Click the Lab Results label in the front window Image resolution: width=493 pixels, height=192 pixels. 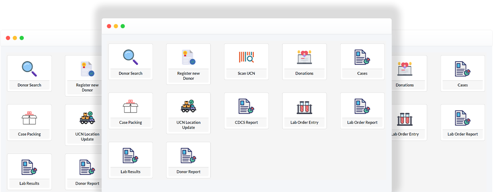[x=131, y=171]
